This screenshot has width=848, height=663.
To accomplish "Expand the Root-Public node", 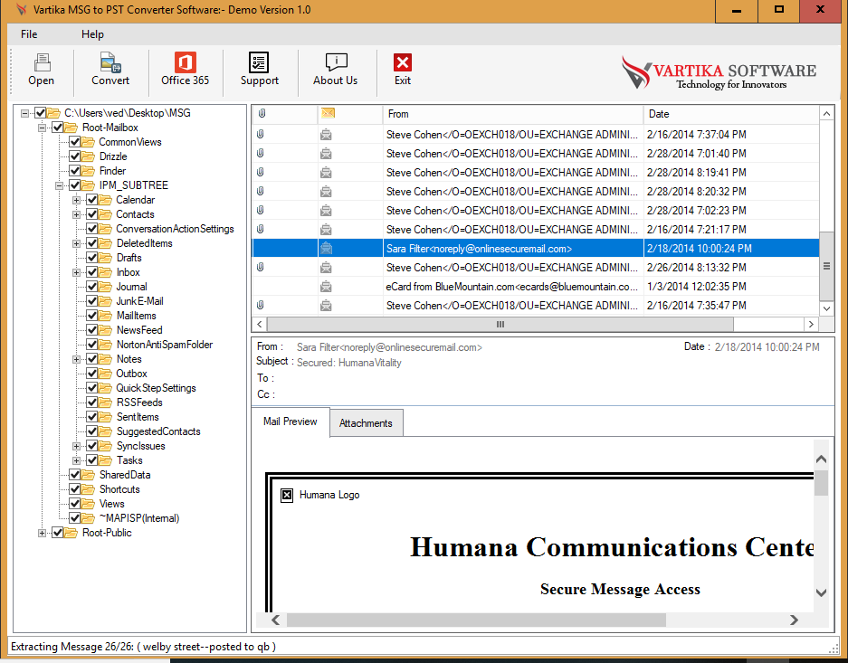I will tap(43, 534).
